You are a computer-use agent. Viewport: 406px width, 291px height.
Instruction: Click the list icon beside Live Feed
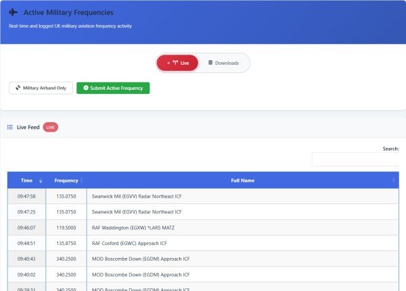click(x=10, y=127)
